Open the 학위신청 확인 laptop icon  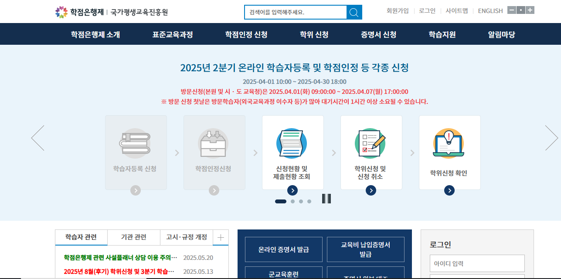click(449, 143)
